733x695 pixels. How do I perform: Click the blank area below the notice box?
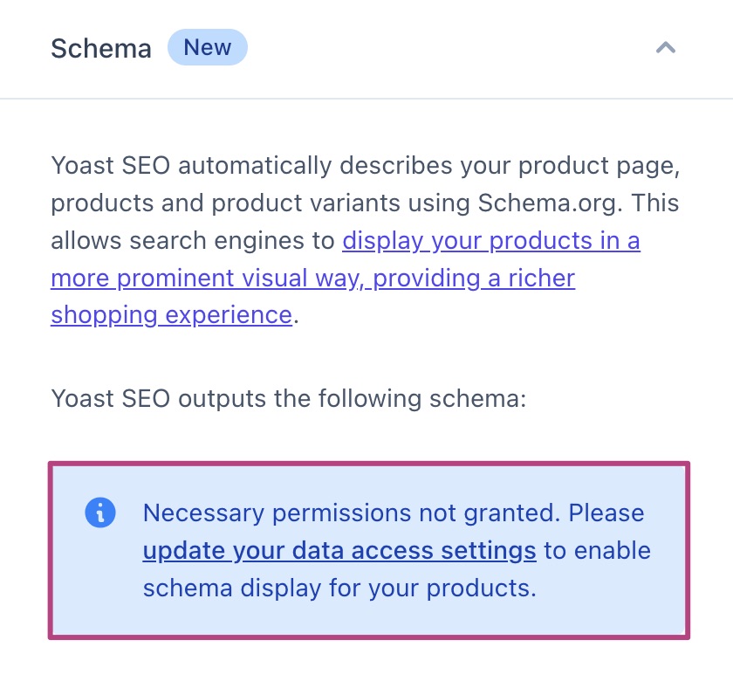[x=366, y=668]
